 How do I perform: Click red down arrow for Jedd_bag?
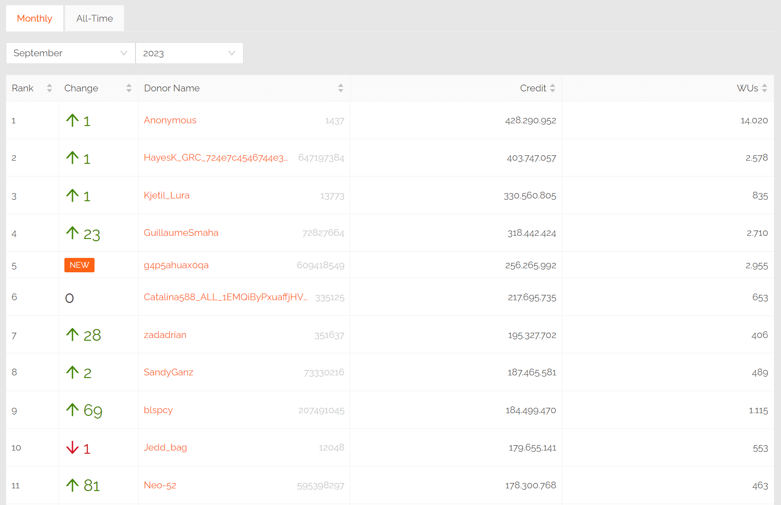[72, 447]
